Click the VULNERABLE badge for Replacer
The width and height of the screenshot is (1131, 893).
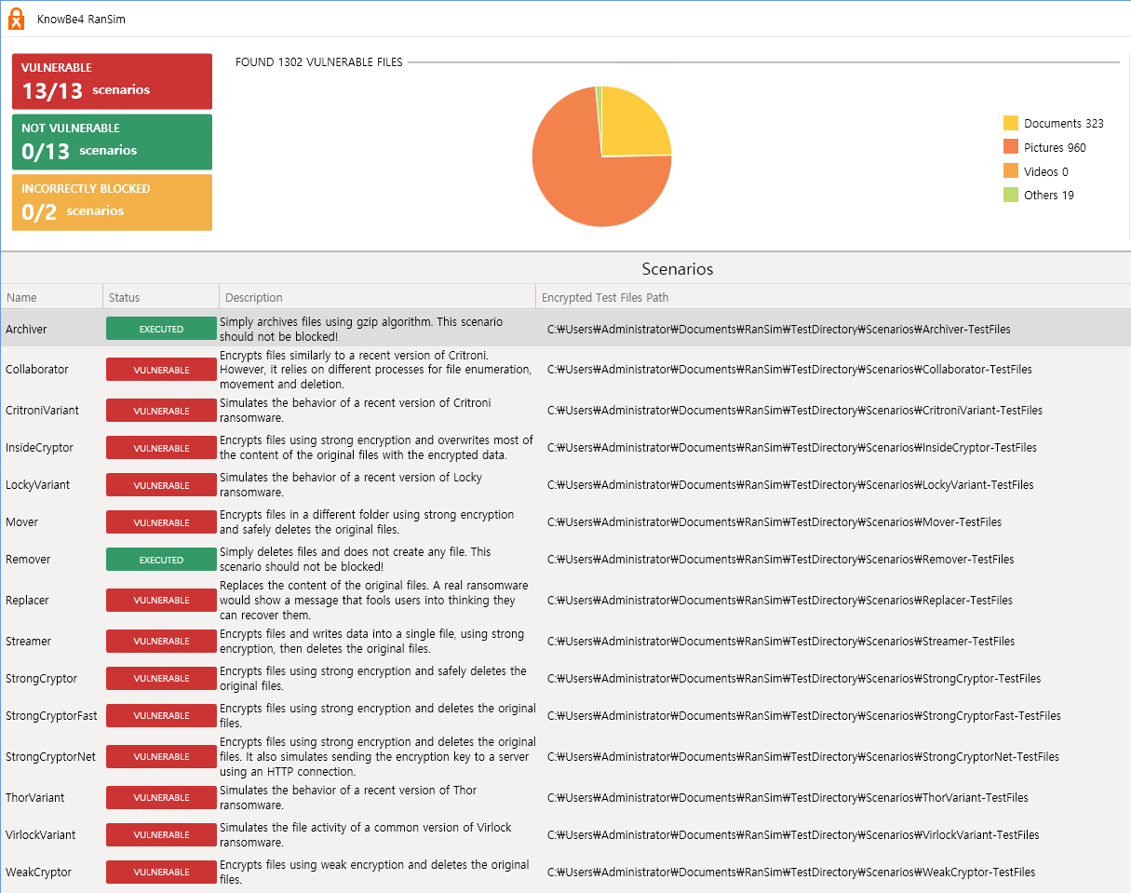[x=161, y=600]
